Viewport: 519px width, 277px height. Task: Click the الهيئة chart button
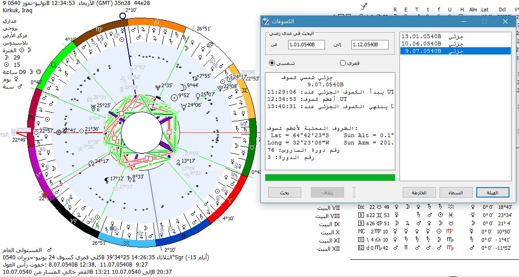(493, 193)
